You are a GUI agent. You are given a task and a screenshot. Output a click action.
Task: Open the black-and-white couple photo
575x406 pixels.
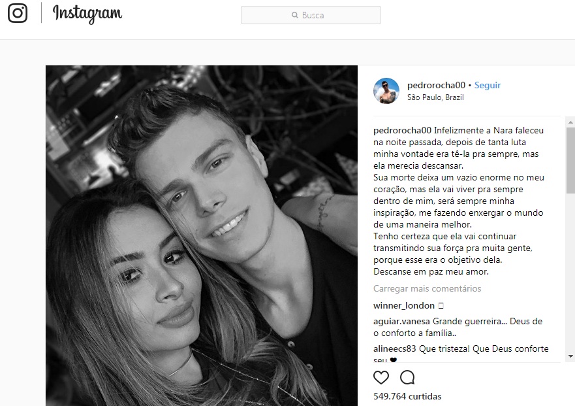click(x=201, y=235)
